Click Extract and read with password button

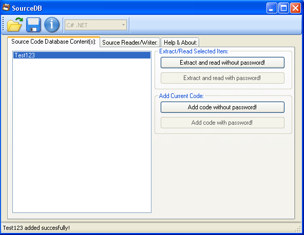[x=222, y=78]
